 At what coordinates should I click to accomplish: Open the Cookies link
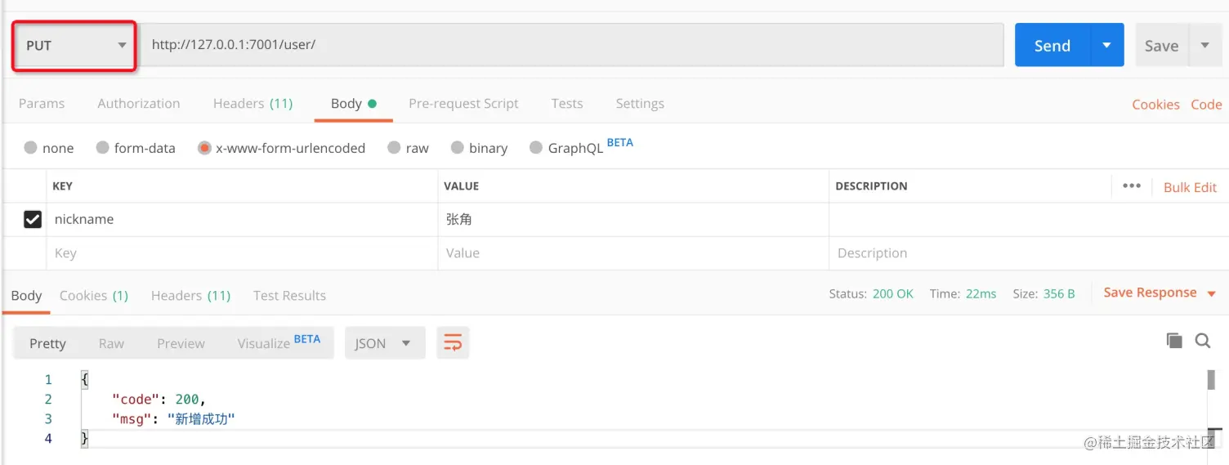tap(1155, 104)
